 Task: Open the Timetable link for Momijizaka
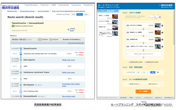pos(66,84)
